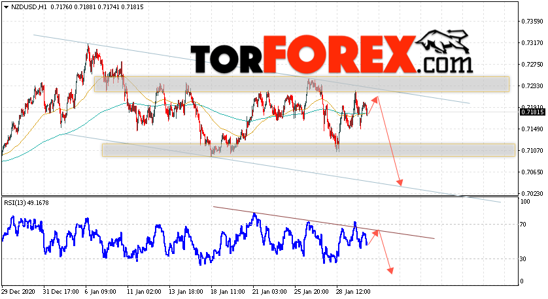The height and width of the screenshot is (299, 548).
Task: Select the 0.71490 price level
Action: (532, 129)
